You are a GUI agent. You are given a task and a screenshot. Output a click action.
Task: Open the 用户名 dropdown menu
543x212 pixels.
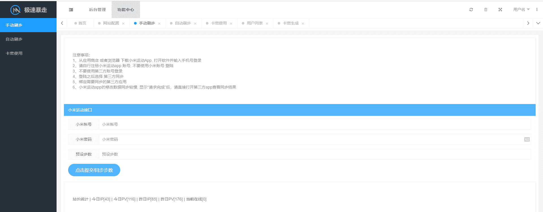tap(522, 10)
